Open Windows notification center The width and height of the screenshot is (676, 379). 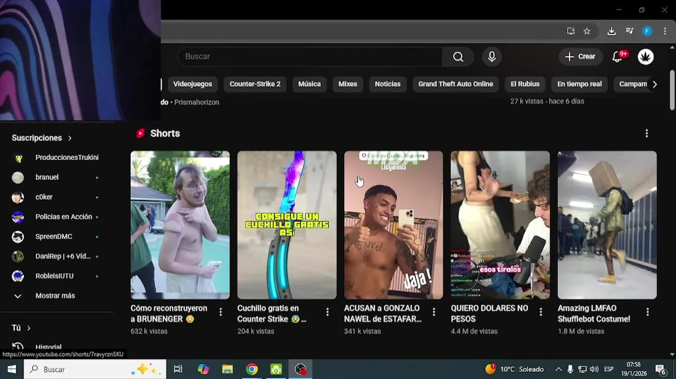click(661, 369)
